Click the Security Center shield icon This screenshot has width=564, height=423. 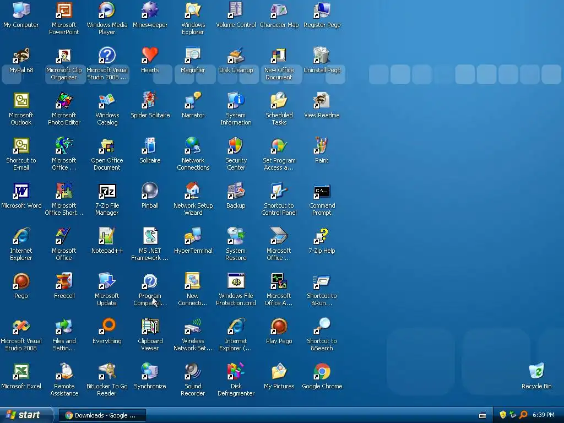236,145
